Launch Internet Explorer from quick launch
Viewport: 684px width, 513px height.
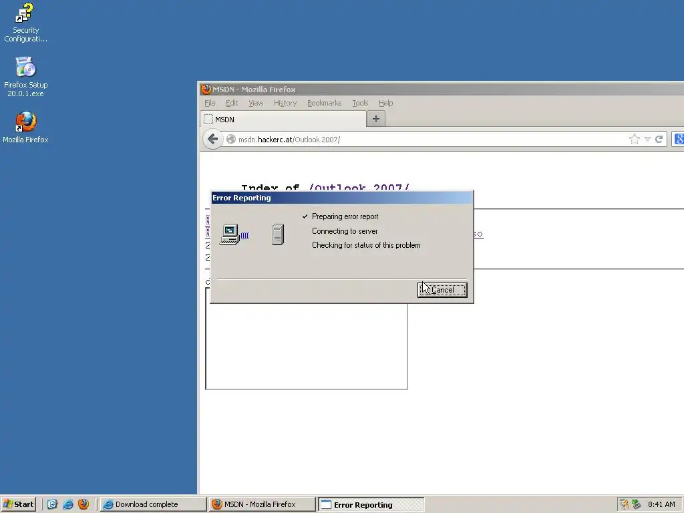(x=68, y=504)
